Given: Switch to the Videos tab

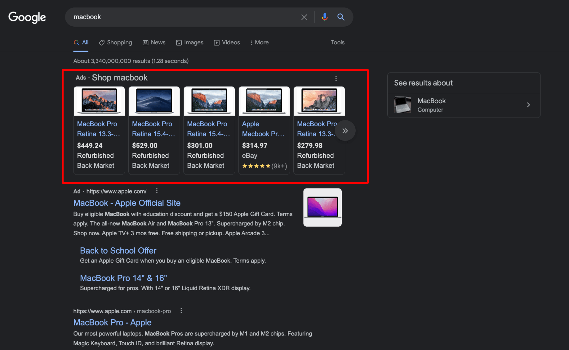Looking at the screenshot, I should [x=227, y=43].
